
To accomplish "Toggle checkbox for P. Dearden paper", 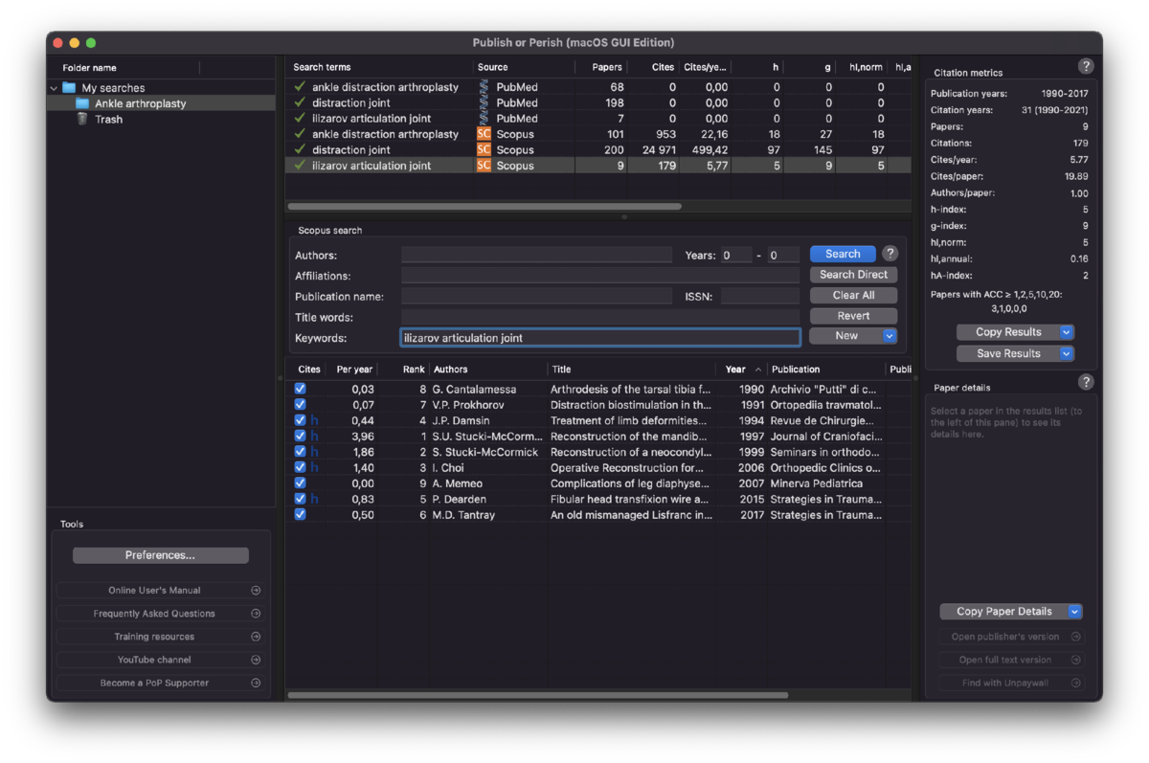I will point(301,499).
